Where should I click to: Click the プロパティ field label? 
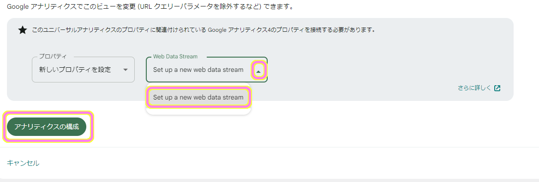coord(53,56)
